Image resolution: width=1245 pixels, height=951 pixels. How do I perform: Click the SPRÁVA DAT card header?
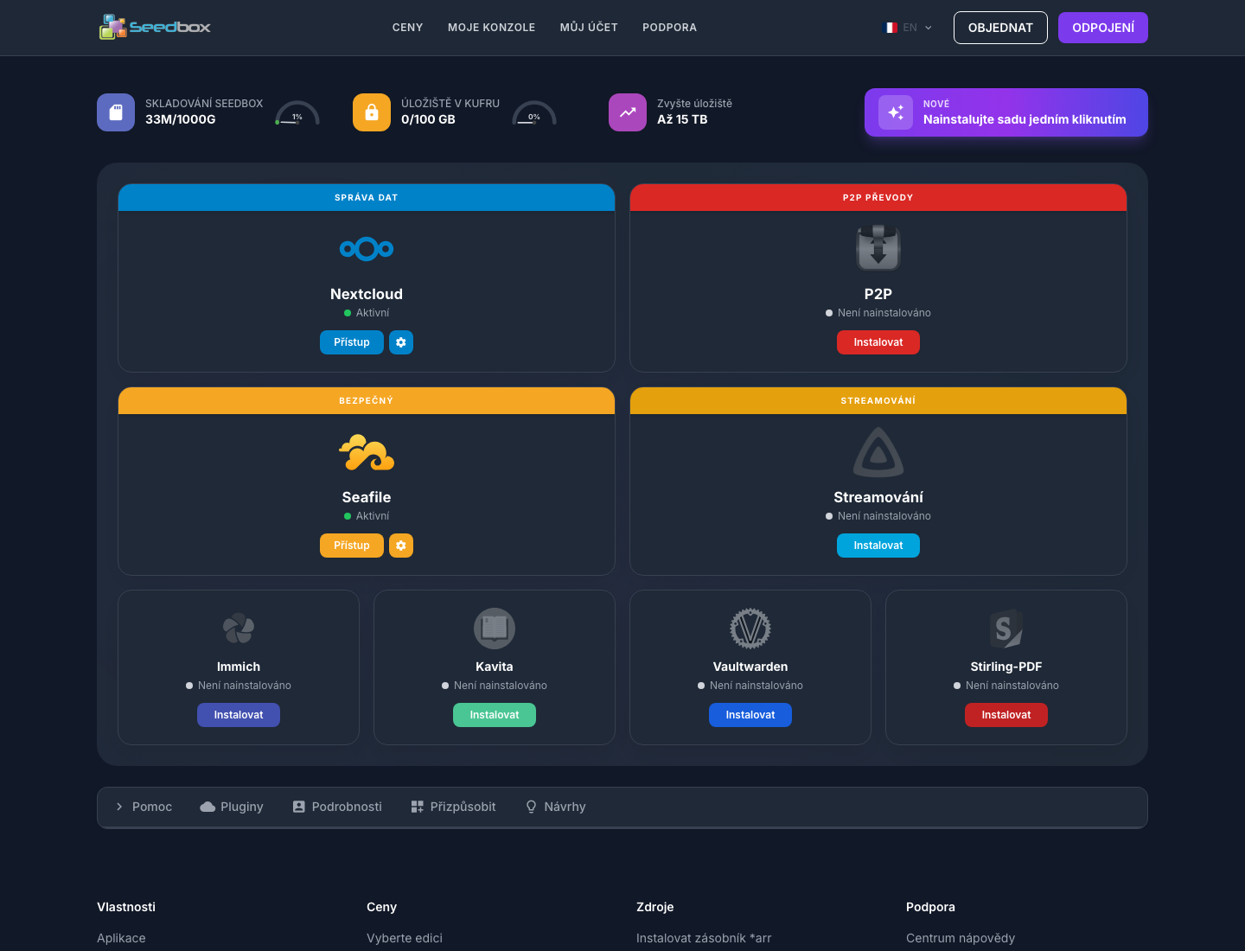click(x=367, y=198)
